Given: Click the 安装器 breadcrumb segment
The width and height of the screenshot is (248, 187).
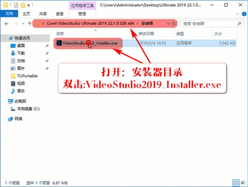Looking at the screenshot, I should (x=147, y=24).
